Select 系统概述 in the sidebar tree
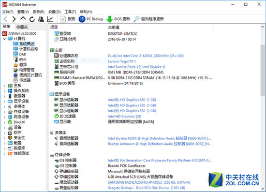This screenshot has width=266, height=192. pyautogui.click(x=24, y=44)
